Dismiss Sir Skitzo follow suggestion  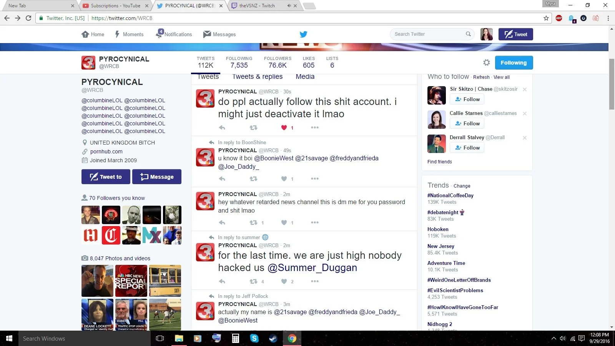[525, 89]
